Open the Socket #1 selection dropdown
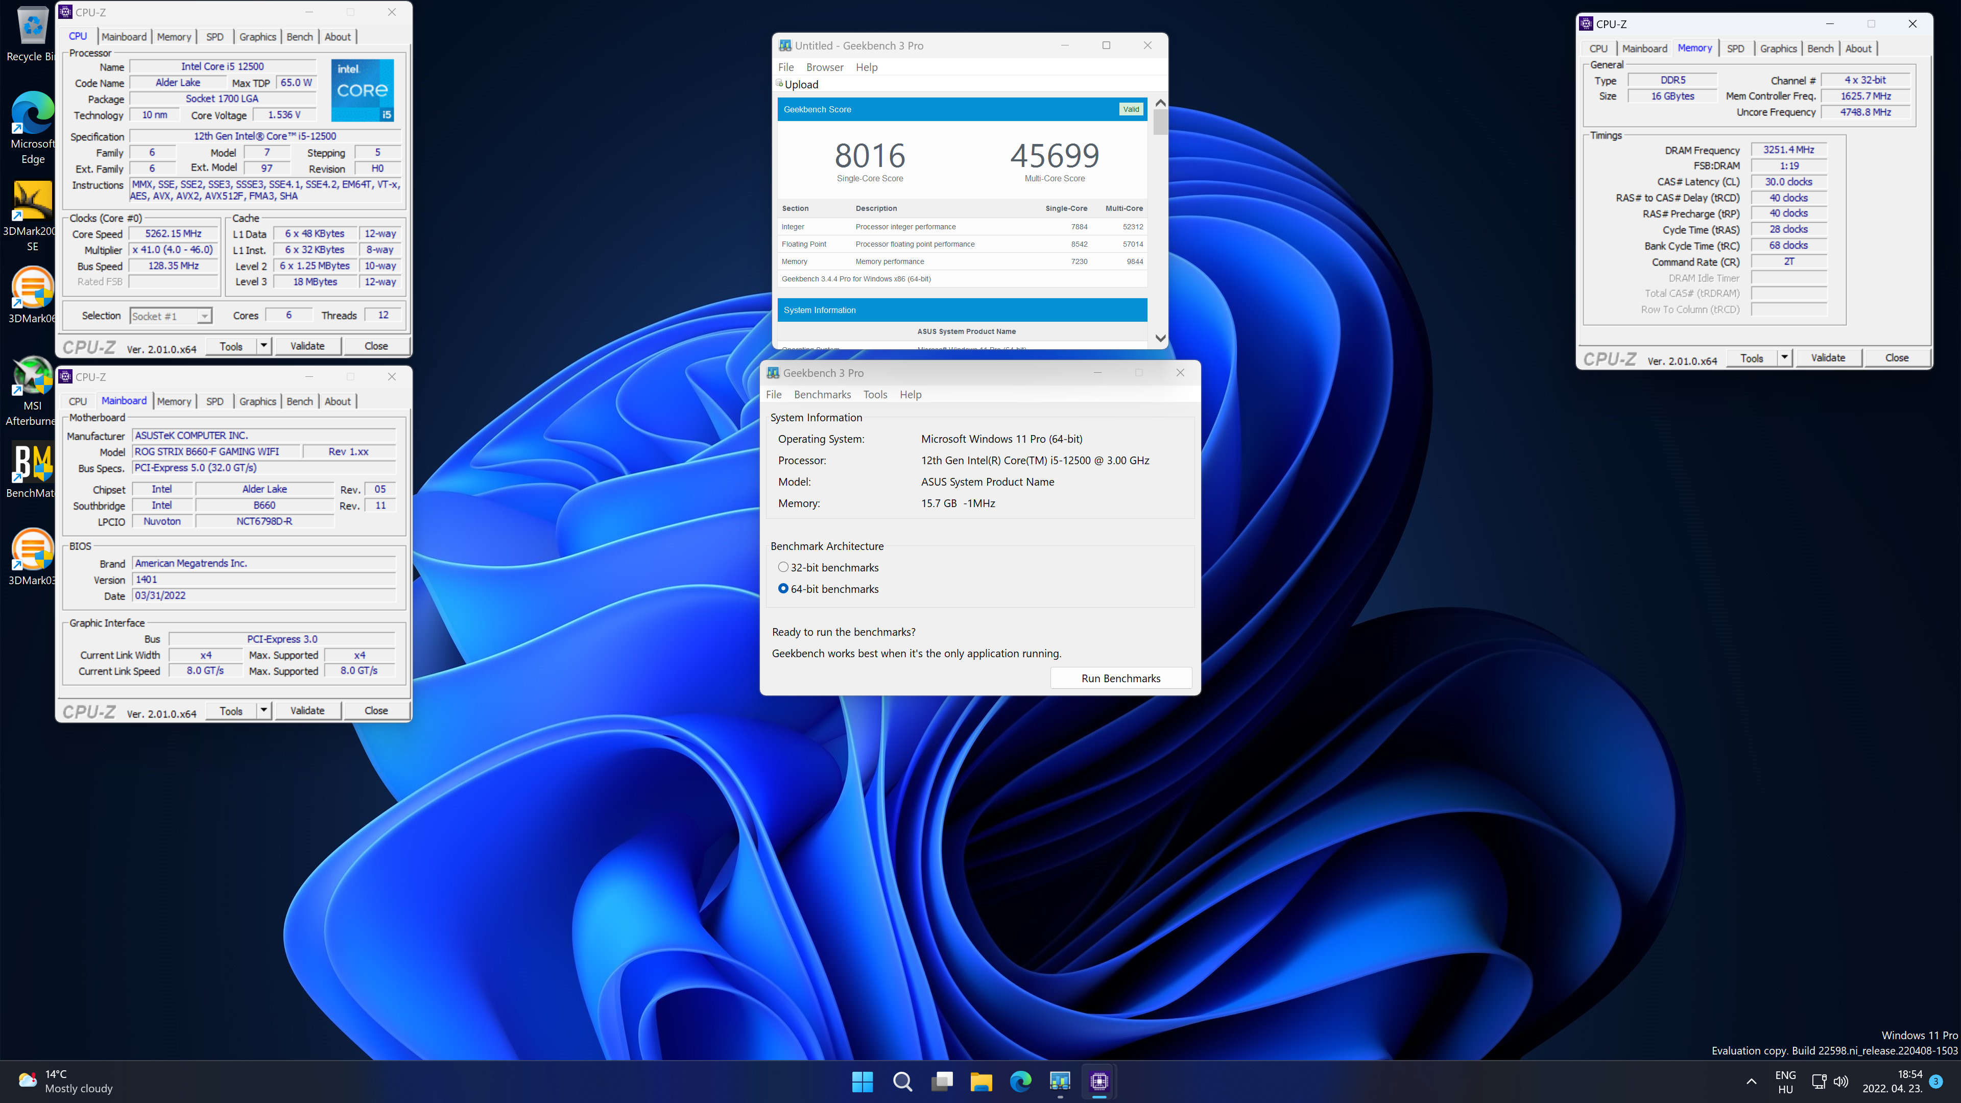 171,316
